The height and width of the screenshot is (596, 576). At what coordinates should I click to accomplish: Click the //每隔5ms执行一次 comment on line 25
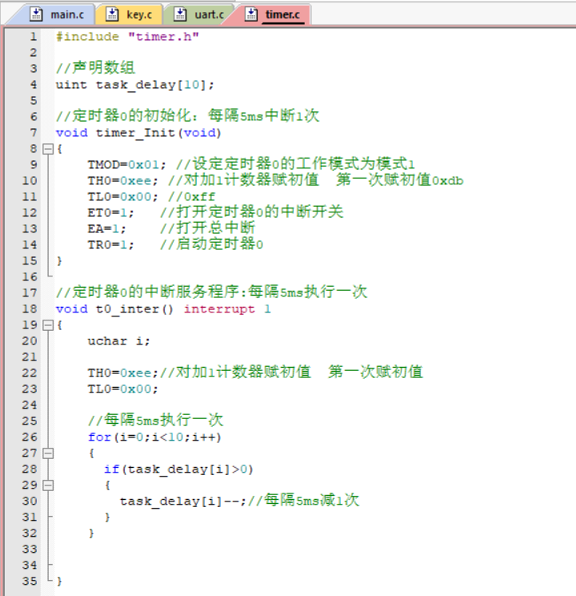point(156,420)
